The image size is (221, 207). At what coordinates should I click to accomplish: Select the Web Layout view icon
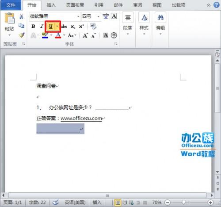131,203
